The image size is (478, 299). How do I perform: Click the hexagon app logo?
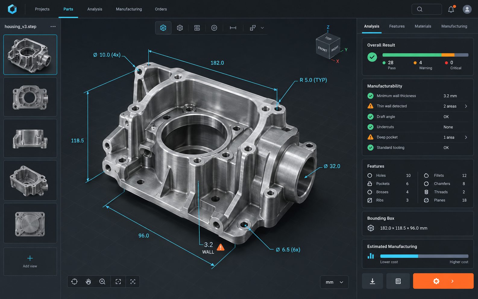12,9
